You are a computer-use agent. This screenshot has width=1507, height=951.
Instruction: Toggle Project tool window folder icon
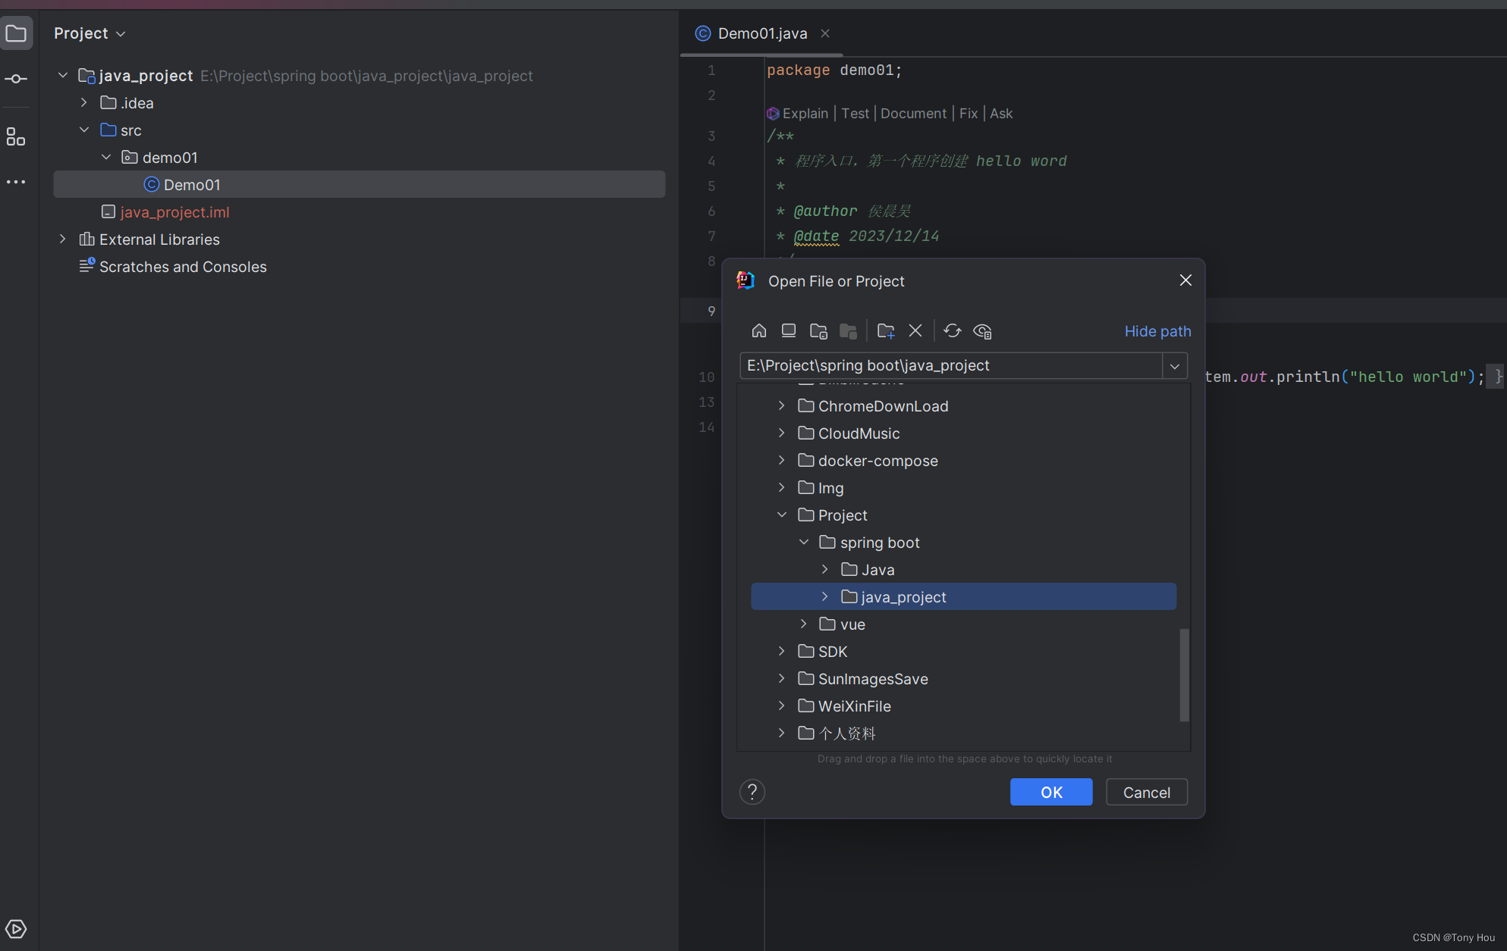pyautogui.click(x=16, y=33)
